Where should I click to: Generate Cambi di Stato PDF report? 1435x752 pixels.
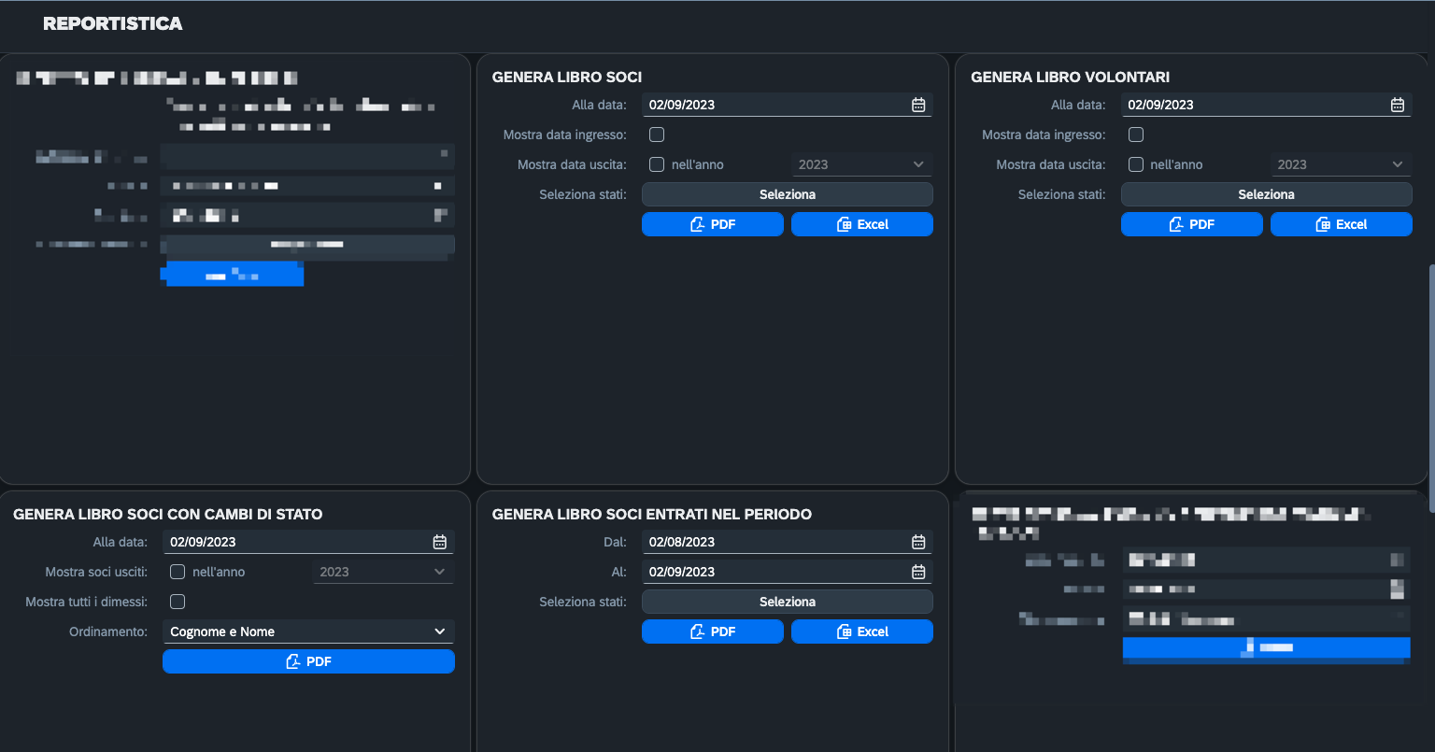[308, 661]
